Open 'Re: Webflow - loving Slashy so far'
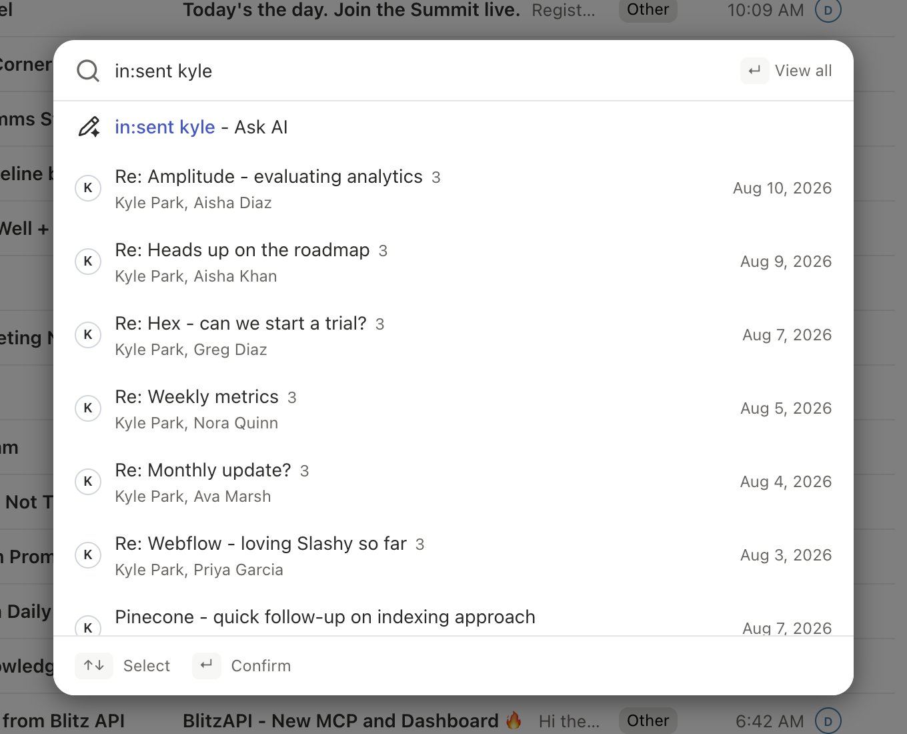This screenshot has height=734, width=907. click(453, 555)
